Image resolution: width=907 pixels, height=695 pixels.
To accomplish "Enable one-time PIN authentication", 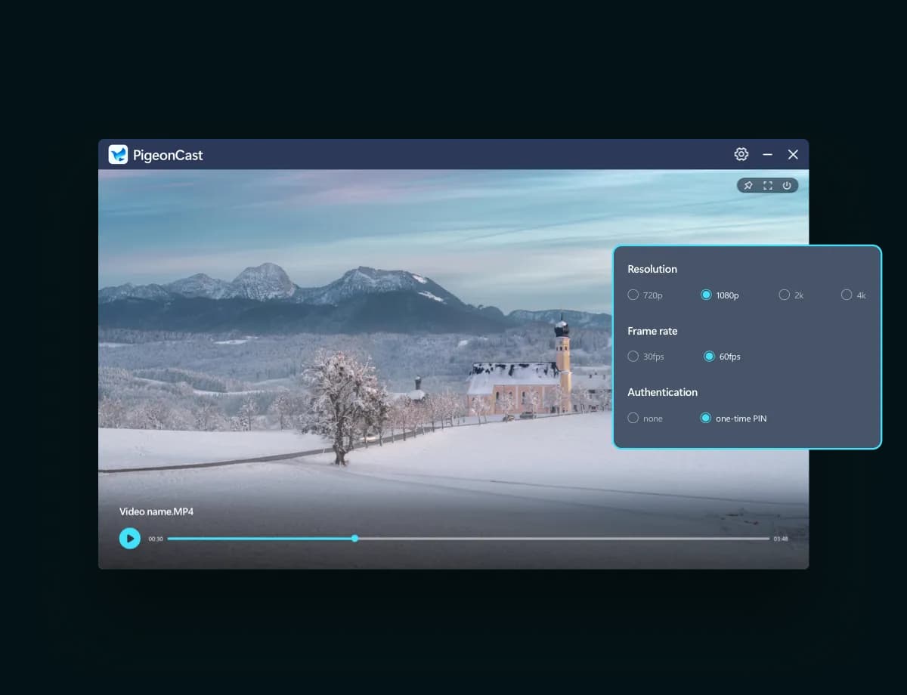I will 706,418.
